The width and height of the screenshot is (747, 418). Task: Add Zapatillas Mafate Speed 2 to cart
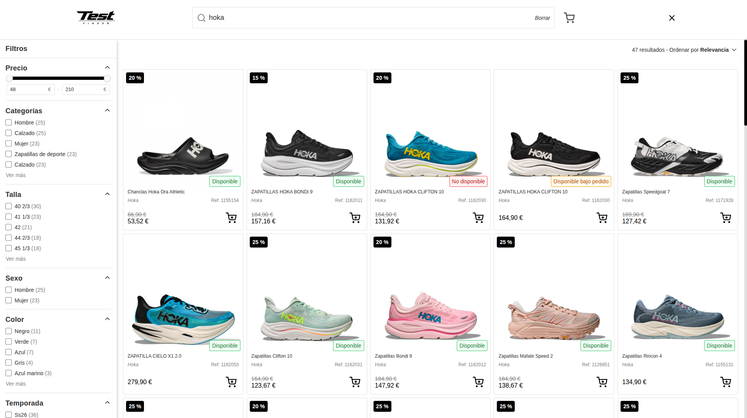[x=602, y=382]
